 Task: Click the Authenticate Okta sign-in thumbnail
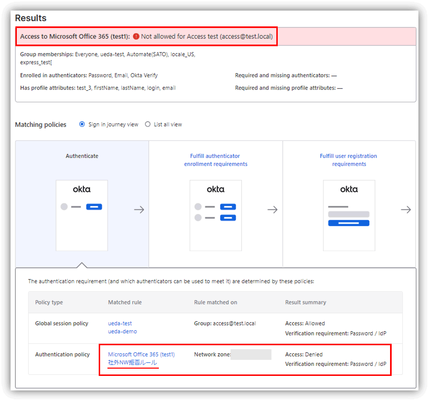[x=82, y=216]
